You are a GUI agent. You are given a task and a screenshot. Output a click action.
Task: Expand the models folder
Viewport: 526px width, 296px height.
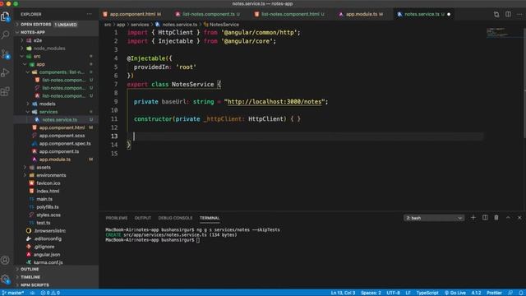pos(47,104)
